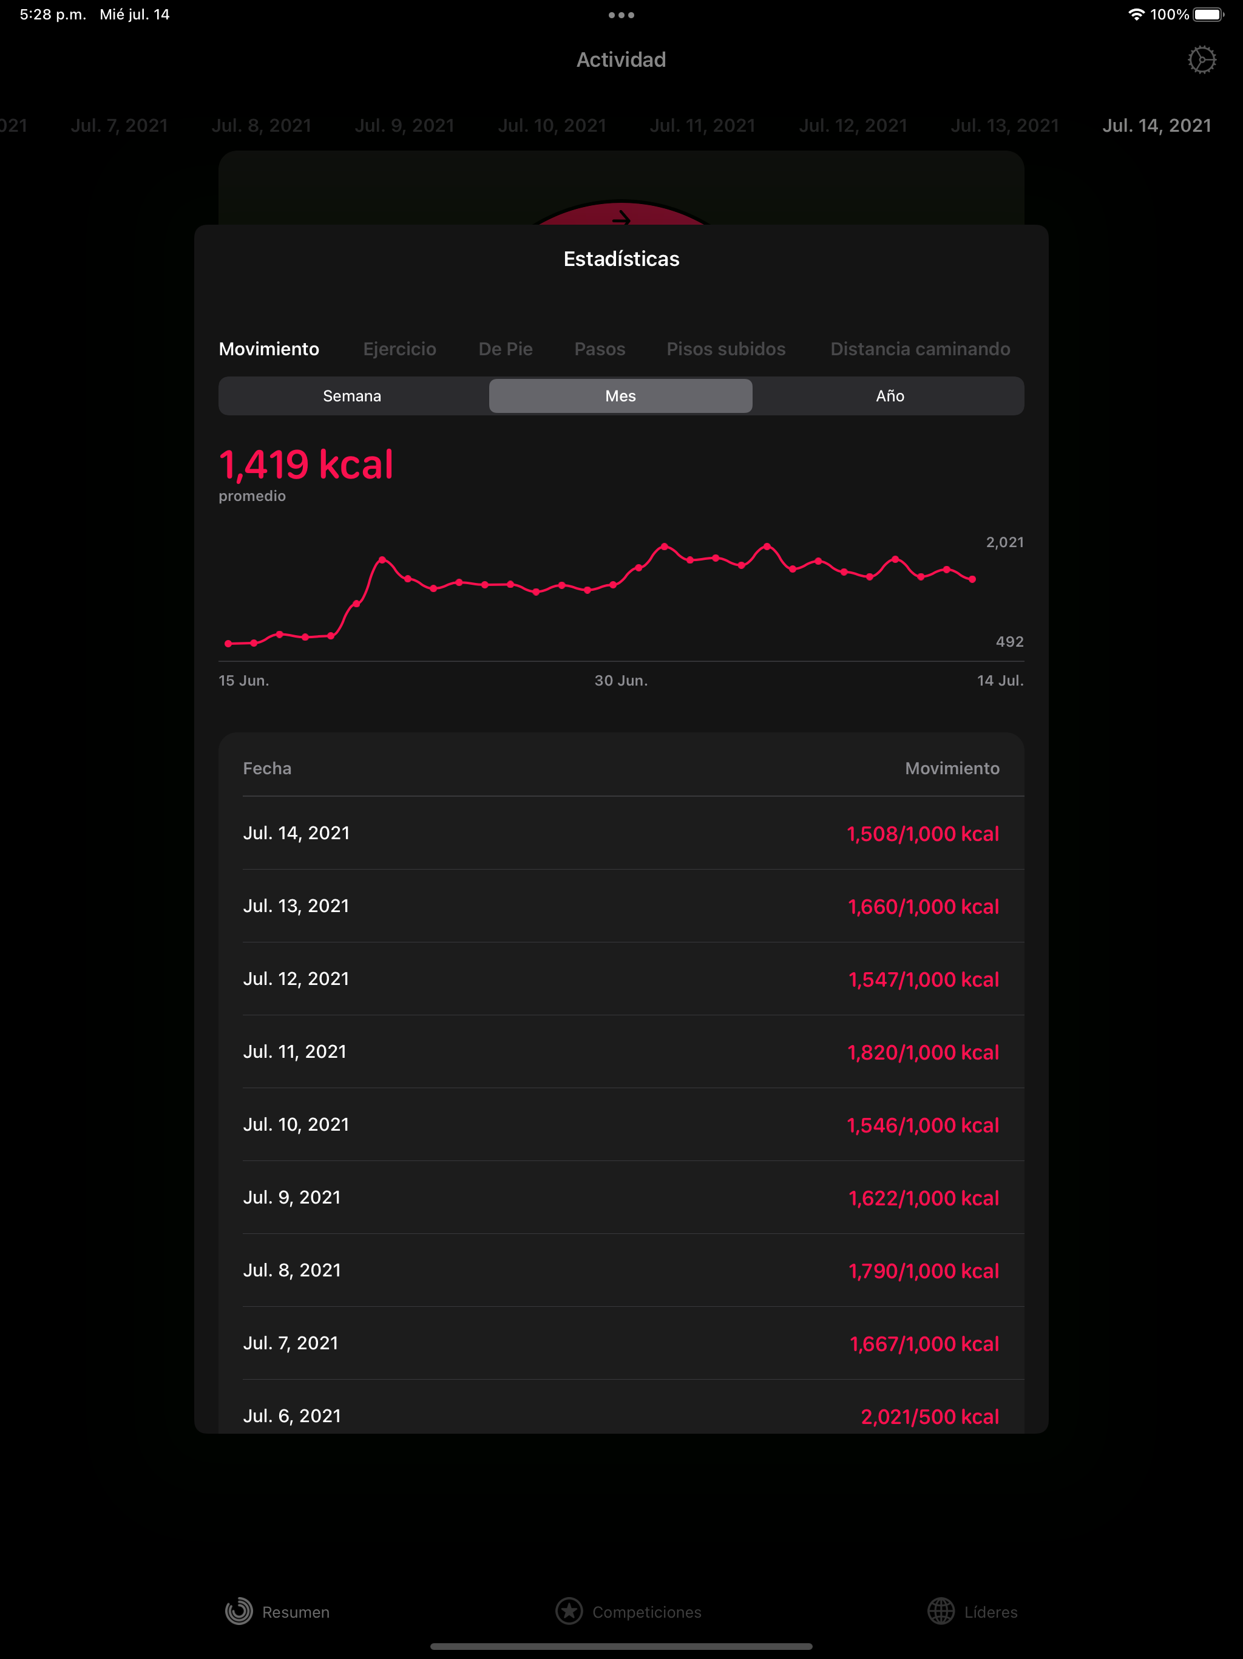Tap the 1,508/1,000 kcal value

(x=923, y=833)
